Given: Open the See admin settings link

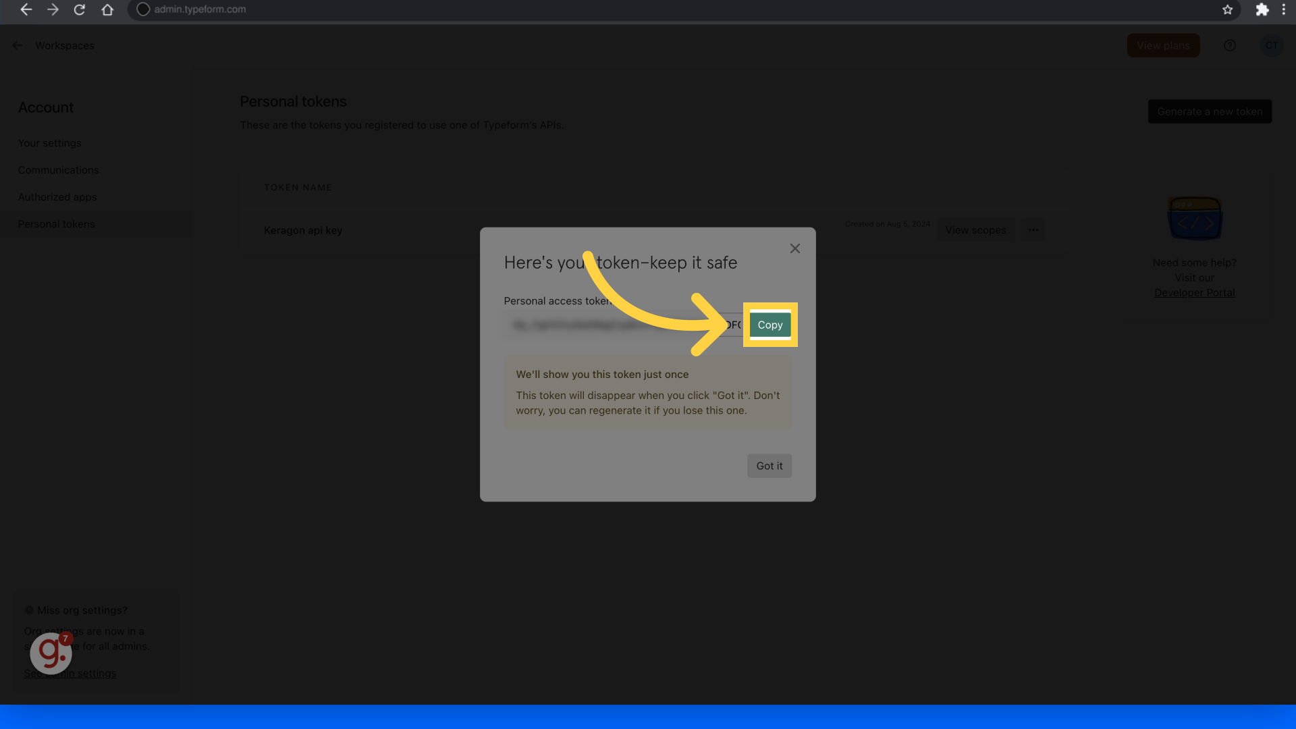Looking at the screenshot, I should [x=70, y=673].
